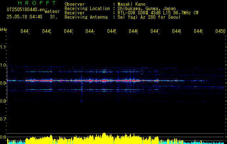Viewport: 227px width, 144px height.
Task: Click the RTL-SDR receiver description text
Action: pyautogui.click(x=158, y=13)
